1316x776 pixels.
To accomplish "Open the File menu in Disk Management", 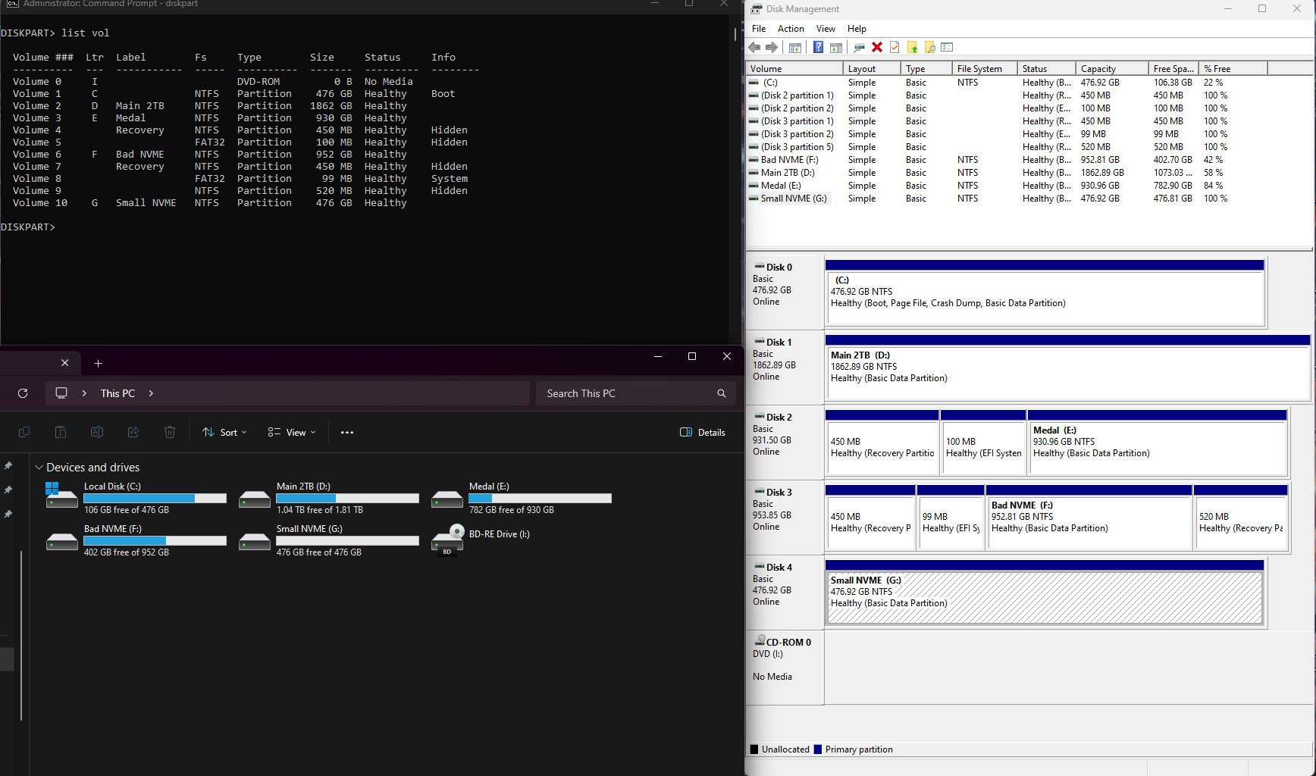I will pos(759,29).
